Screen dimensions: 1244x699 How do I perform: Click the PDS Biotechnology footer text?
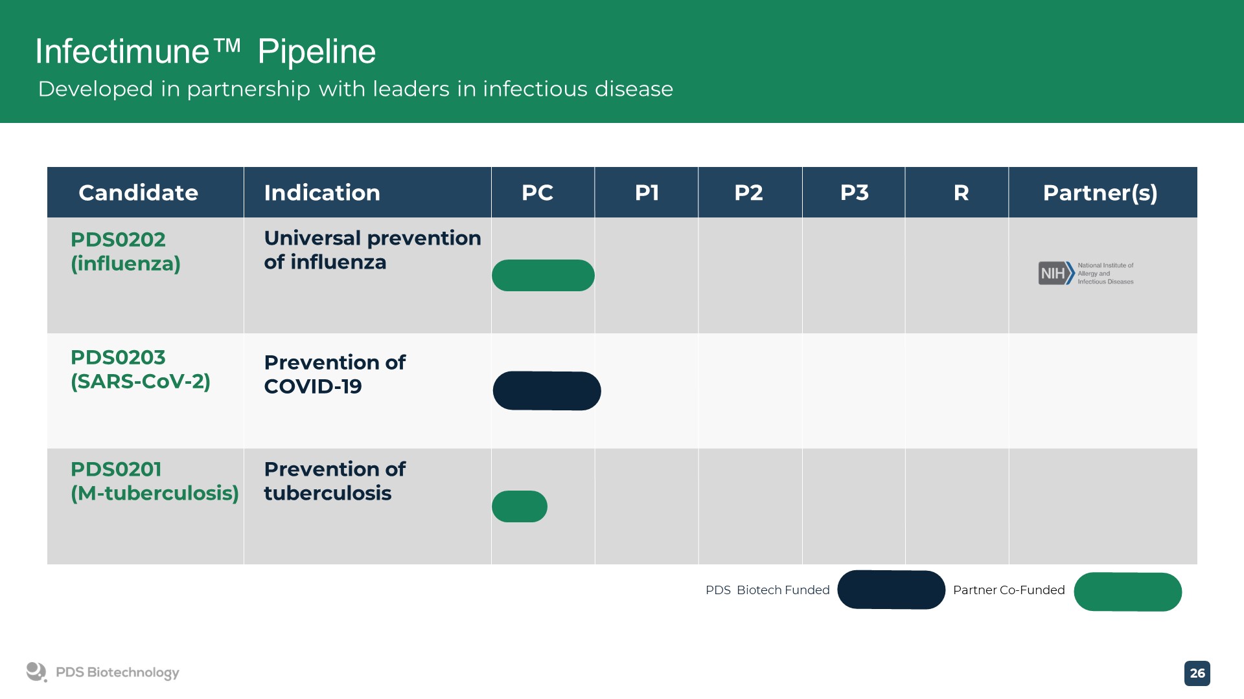point(117,672)
